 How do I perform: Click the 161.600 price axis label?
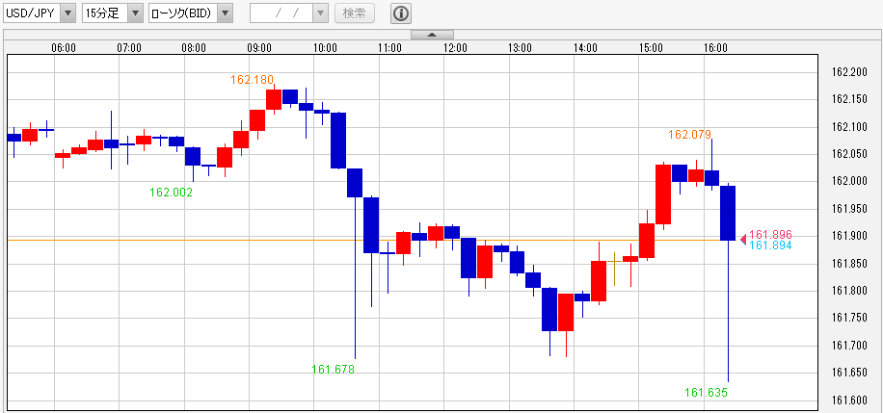tap(850, 400)
